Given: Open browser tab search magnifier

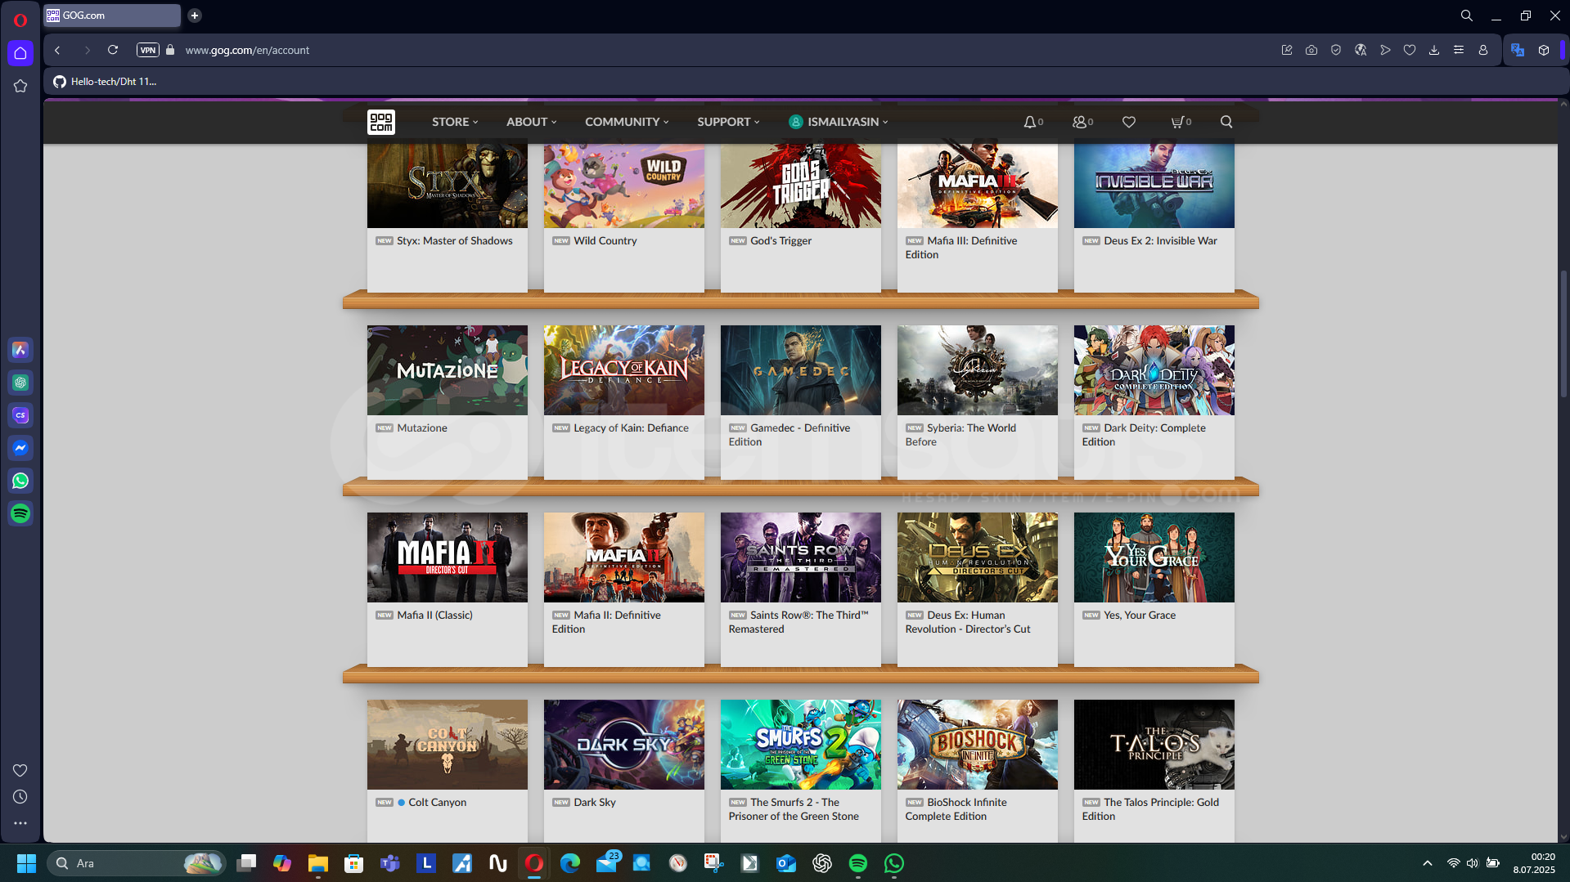Looking at the screenshot, I should click(x=1467, y=16).
